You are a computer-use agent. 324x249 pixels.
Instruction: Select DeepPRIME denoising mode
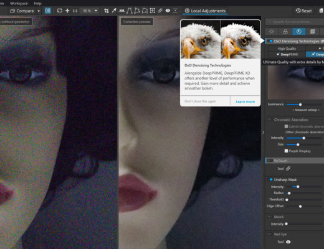click(287, 54)
